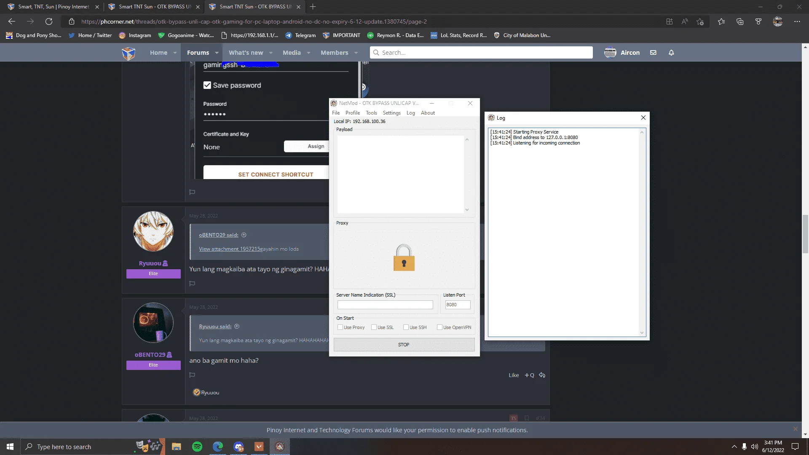The height and width of the screenshot is (455, 809).
Task: Expand the Home nav dropdown arrow
Action: tap(175, 53)
